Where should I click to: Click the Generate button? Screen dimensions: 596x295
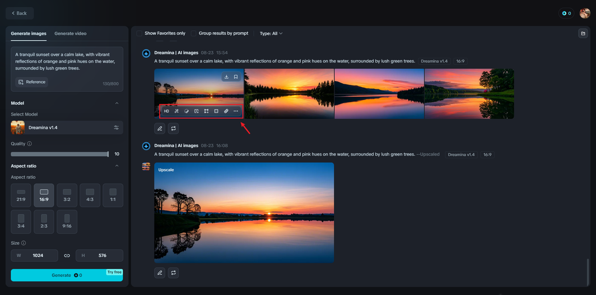[67, 275]
